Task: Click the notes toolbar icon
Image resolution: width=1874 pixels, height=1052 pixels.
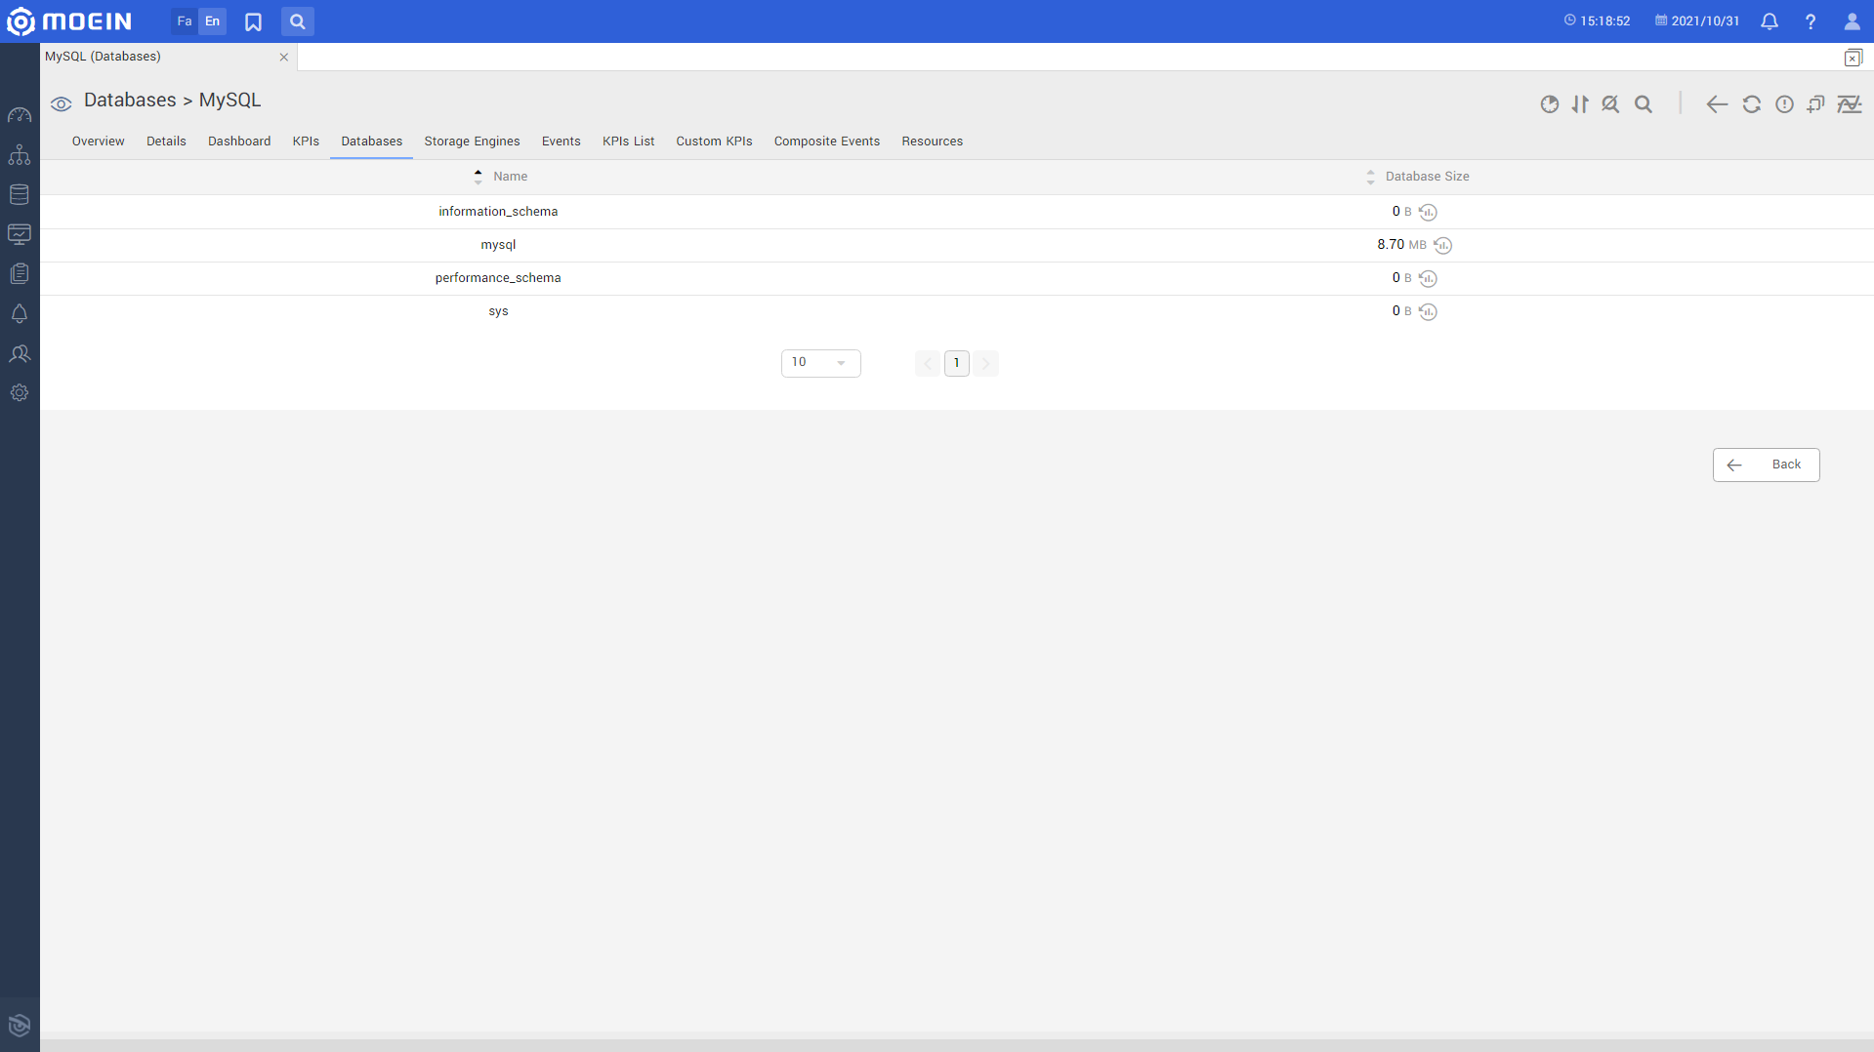Action: [1815, 104]
